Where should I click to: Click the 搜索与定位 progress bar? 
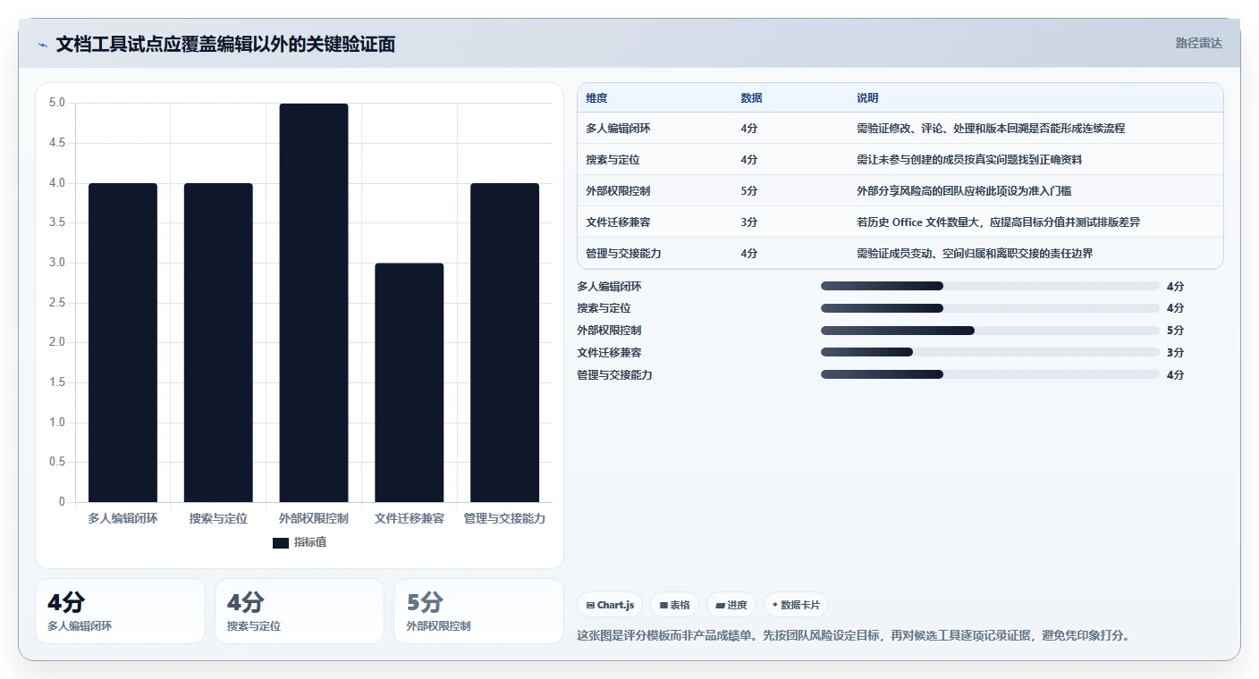[x=990, y=308]
